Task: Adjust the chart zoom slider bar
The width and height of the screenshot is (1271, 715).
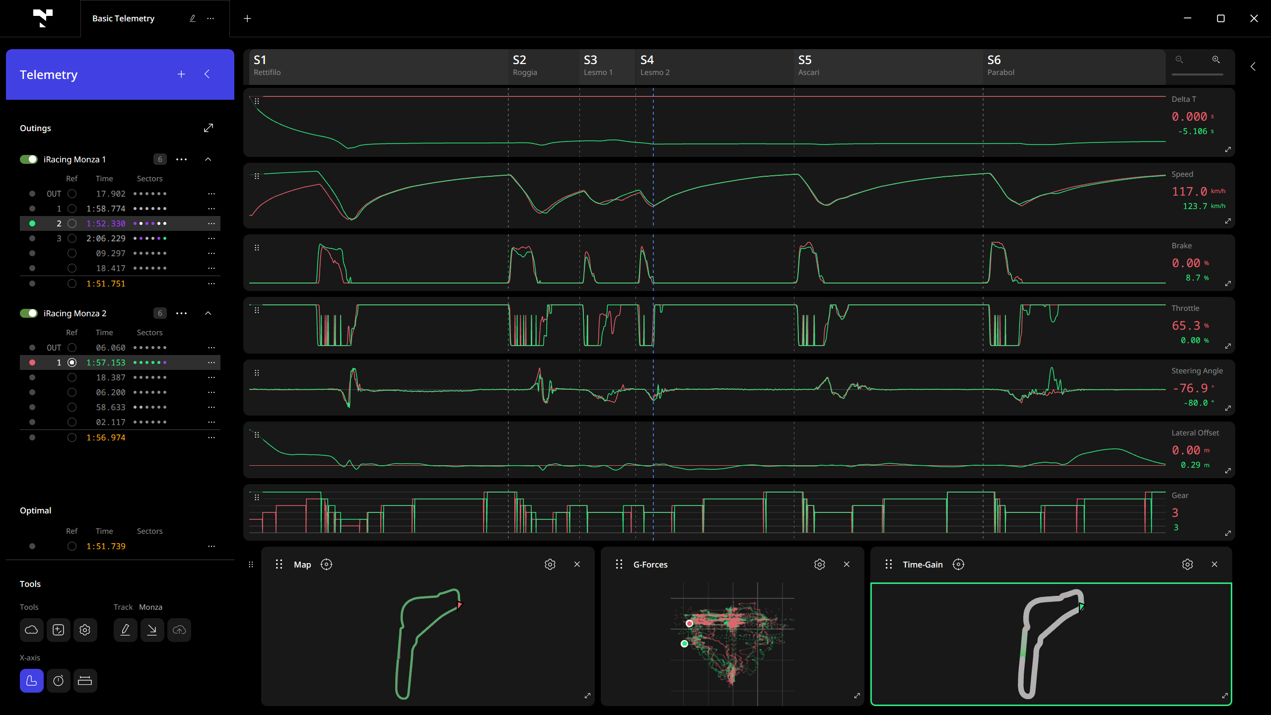Action: pyautogui.click(x=1197, y=74)
